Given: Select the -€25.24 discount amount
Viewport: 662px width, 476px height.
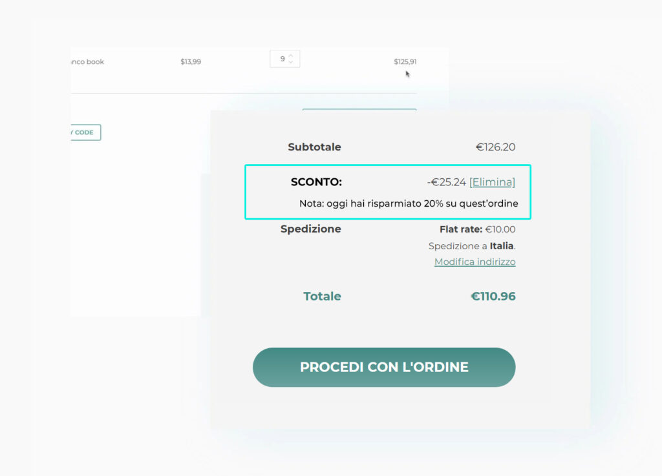Looking at the screenshot, I should coord(446,182).
